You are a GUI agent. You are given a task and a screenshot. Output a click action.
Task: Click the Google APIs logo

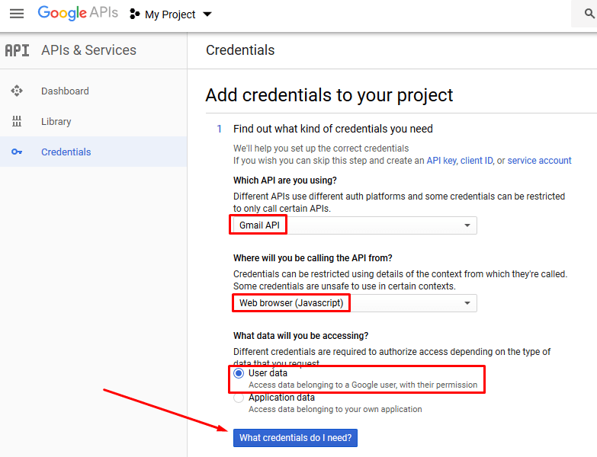78,12
